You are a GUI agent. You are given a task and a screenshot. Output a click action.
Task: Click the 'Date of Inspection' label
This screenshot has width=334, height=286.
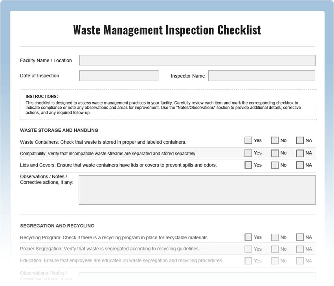click(39, 75)
